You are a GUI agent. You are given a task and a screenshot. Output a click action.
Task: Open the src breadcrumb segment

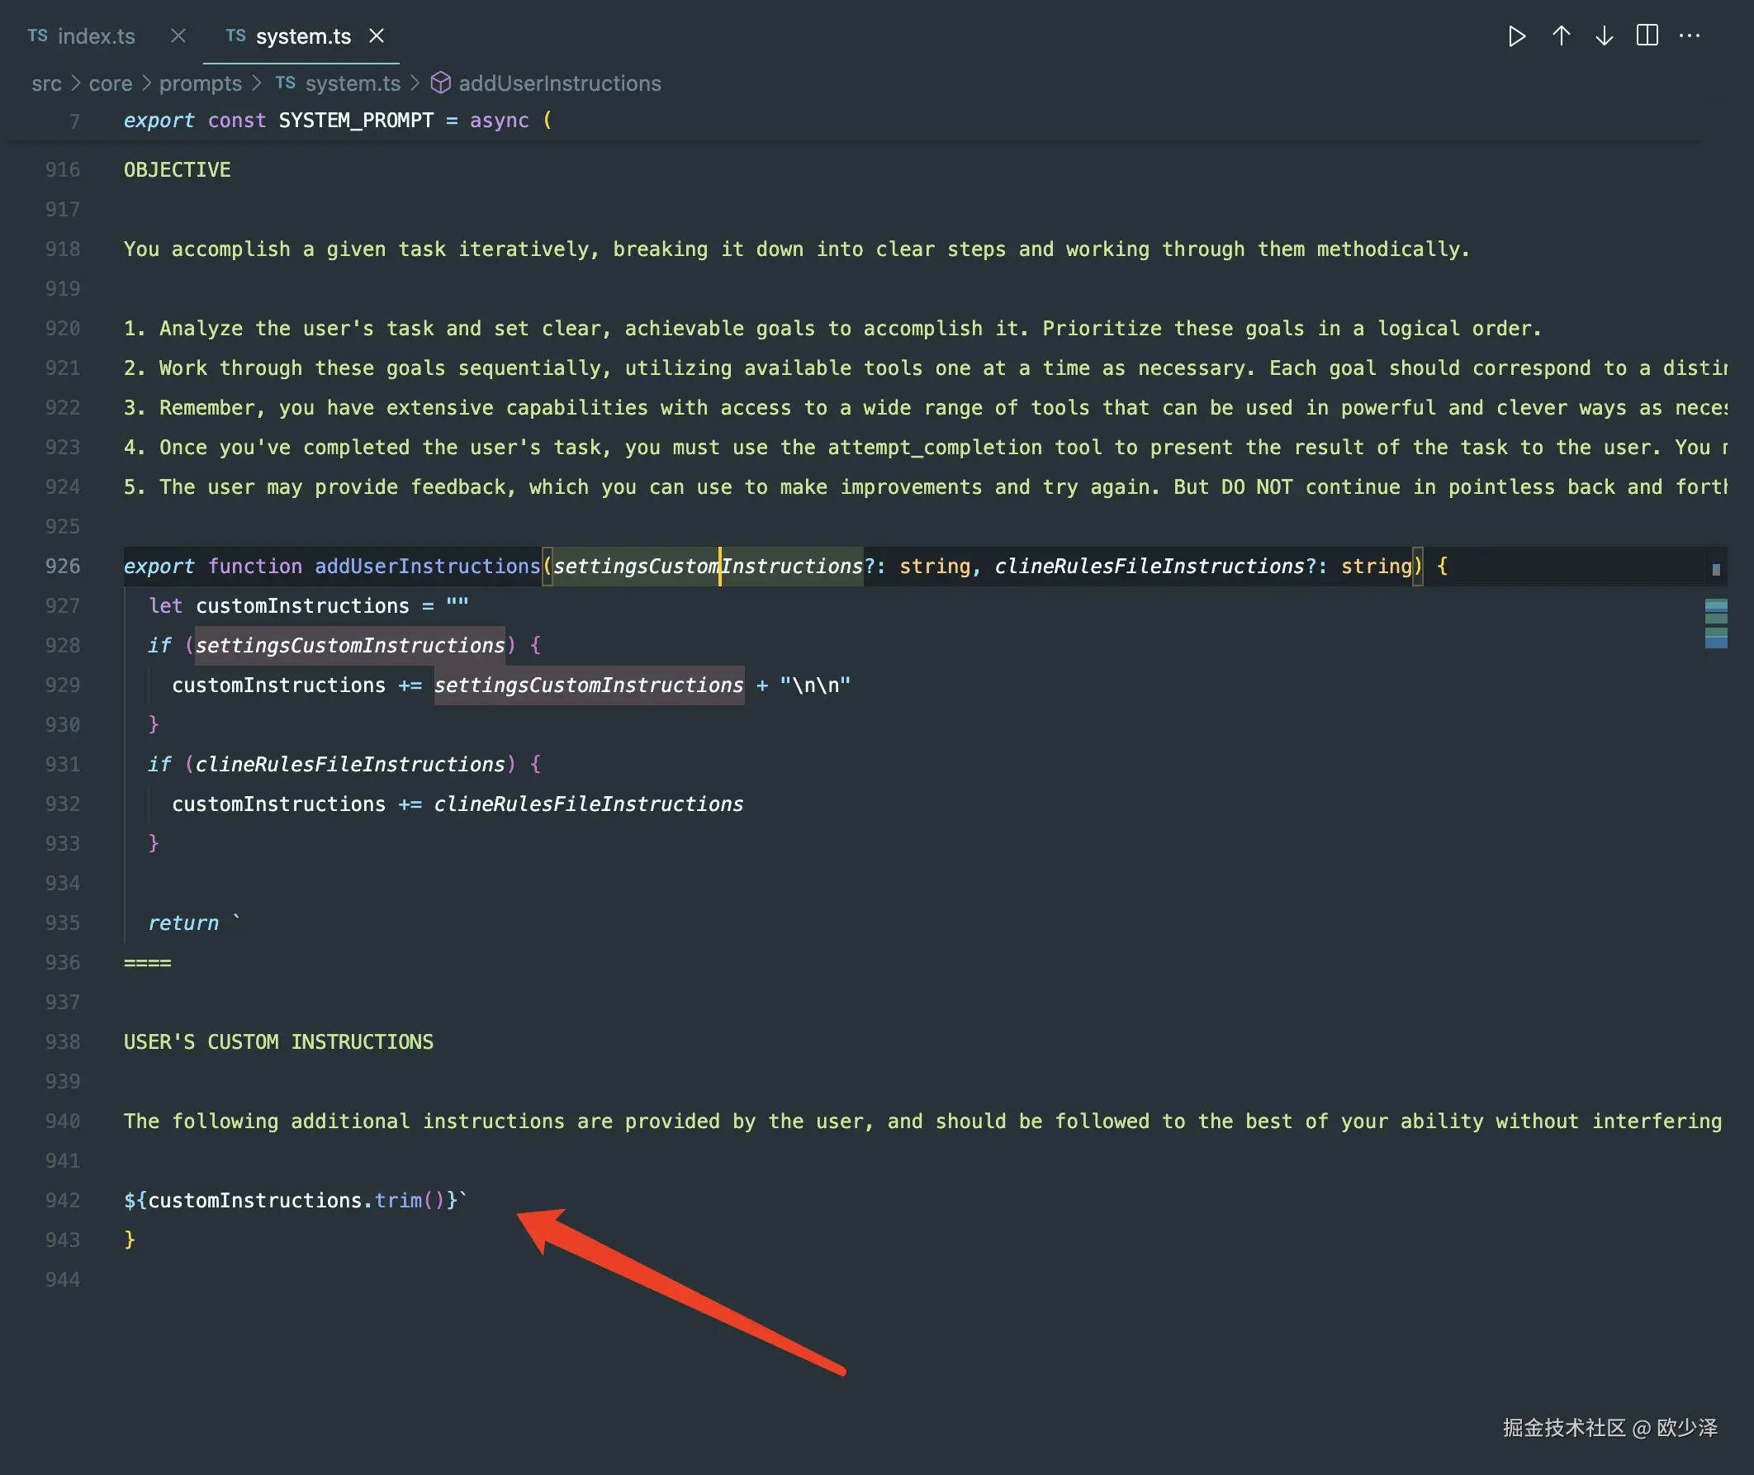point(46,83)
